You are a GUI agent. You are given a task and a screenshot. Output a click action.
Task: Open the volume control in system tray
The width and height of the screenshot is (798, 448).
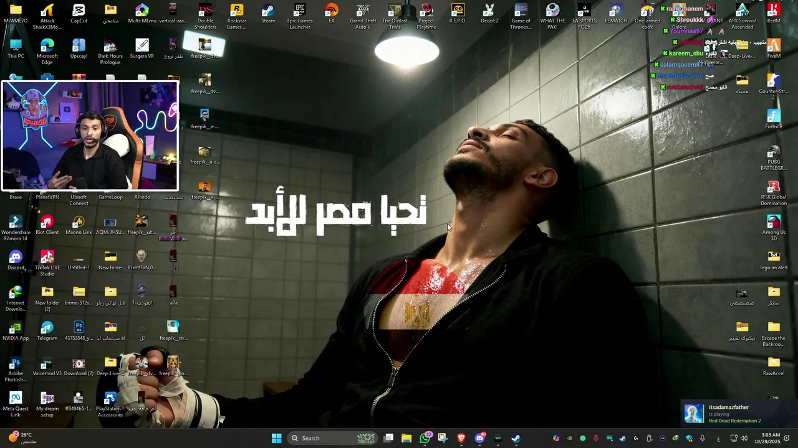744,438
